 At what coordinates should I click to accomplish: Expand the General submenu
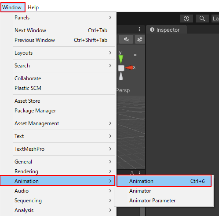pos(58,162)
